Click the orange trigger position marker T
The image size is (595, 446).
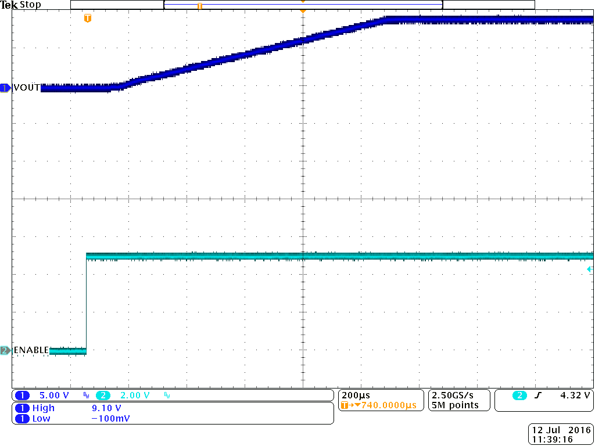point(88,18)
